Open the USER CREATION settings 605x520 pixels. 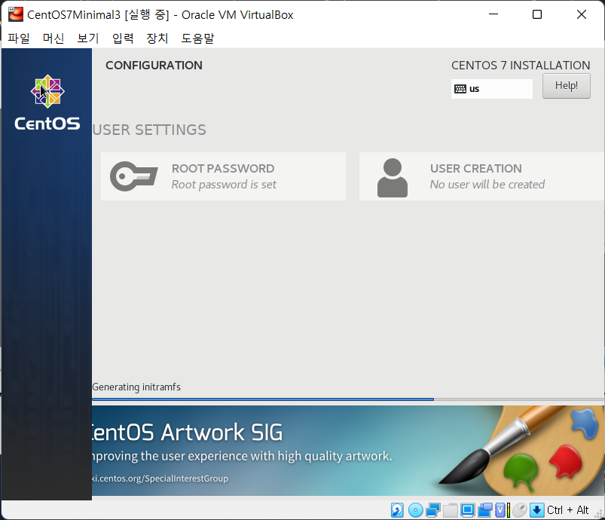pos(481,176)
